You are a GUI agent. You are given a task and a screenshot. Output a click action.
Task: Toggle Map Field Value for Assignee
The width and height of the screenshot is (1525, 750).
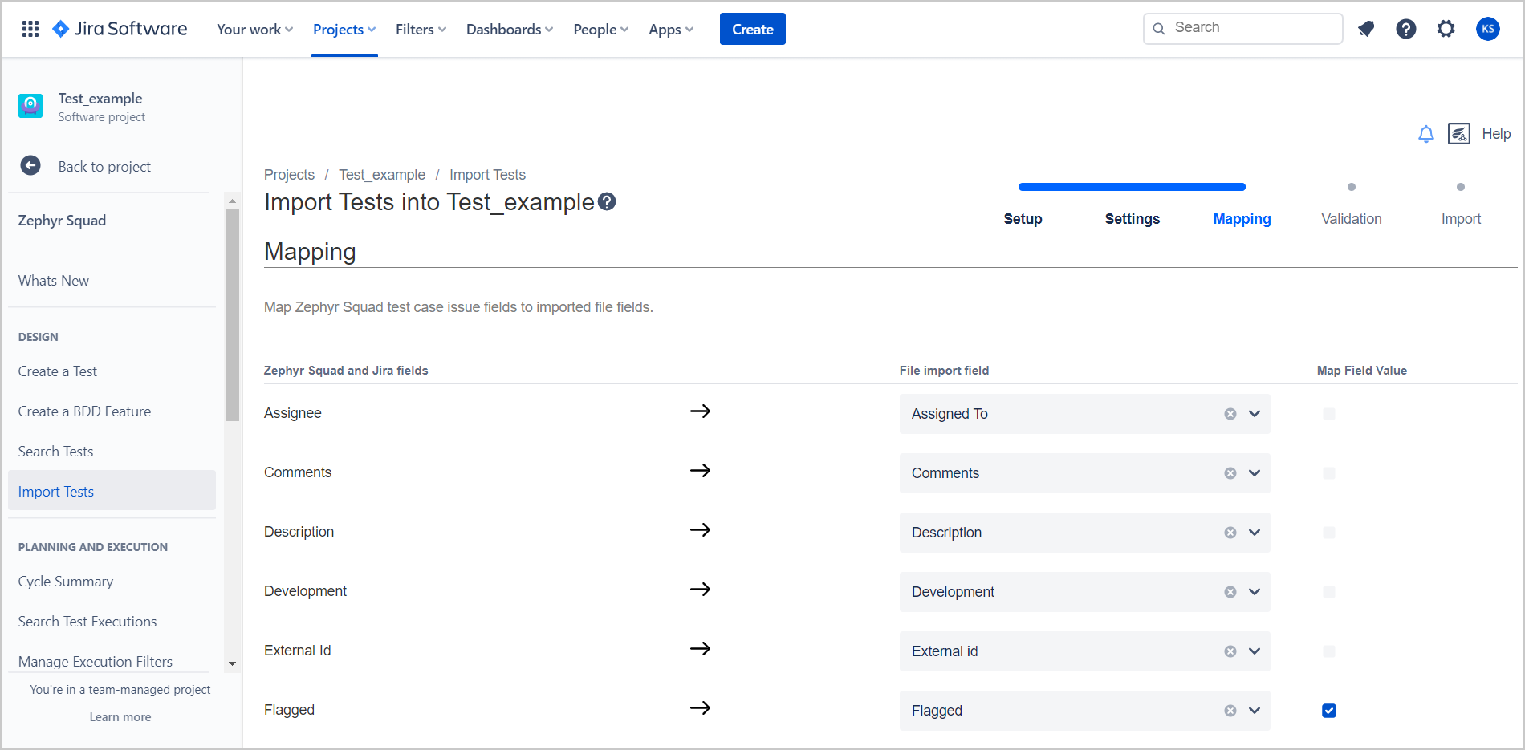pos(1329,414)
